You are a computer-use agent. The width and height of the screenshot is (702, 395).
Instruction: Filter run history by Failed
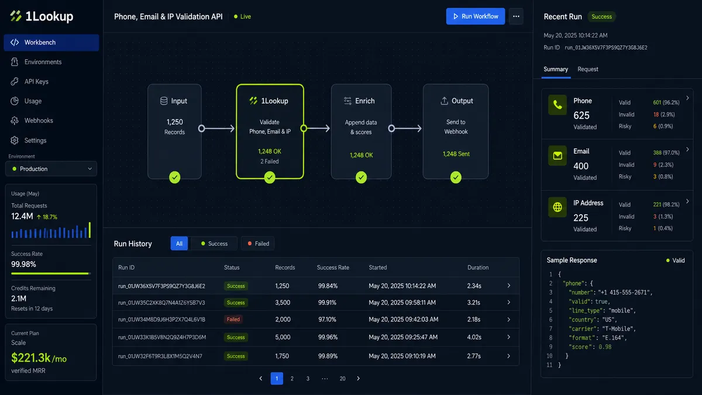coord(257,244)
